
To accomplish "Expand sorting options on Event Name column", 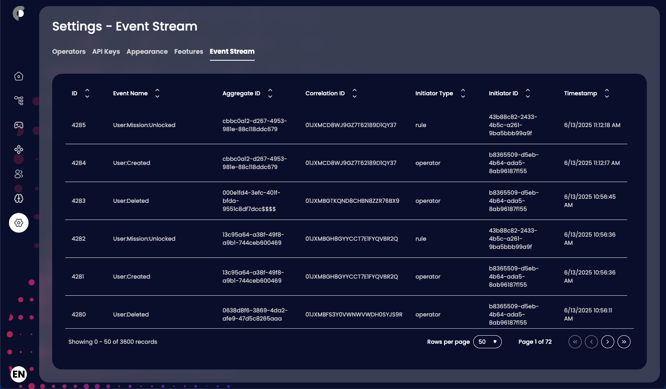I will (x=157, y=93).
